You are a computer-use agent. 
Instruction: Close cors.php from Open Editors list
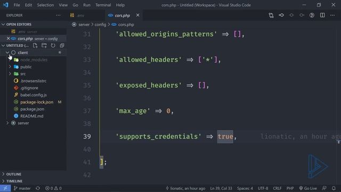pyautogui.click(x=9, y=38)
